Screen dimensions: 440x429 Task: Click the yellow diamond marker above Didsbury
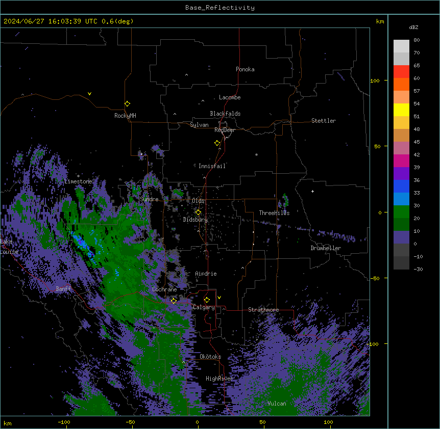coord(198,212)
